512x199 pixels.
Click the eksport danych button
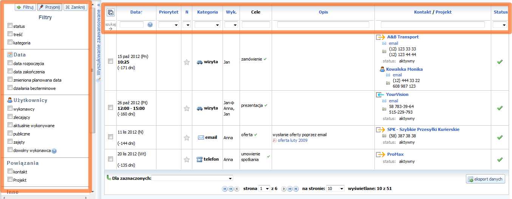pos(486,179)
